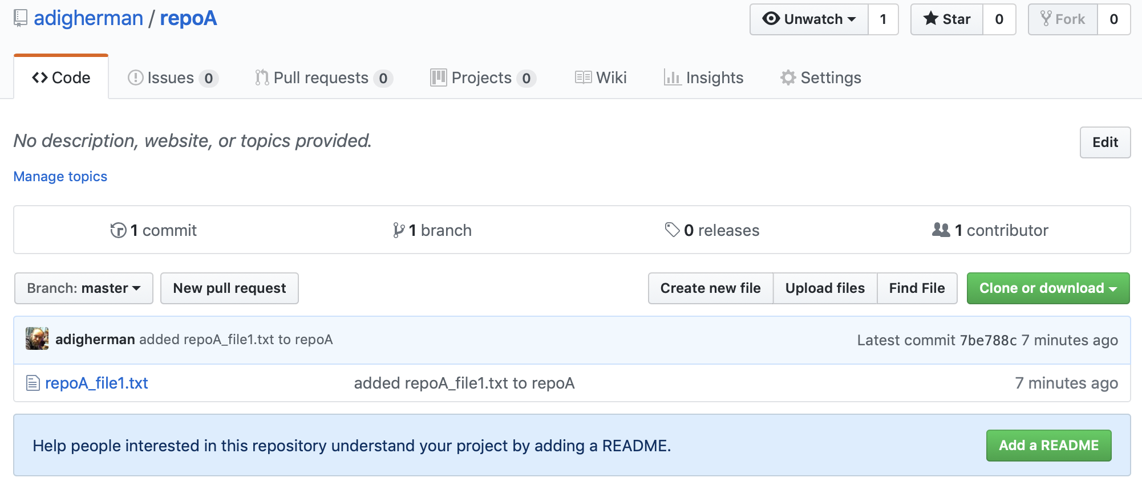Open the repoA repository name link
This screenshot has width=1142, height=490.
click(x=188, y=18)
